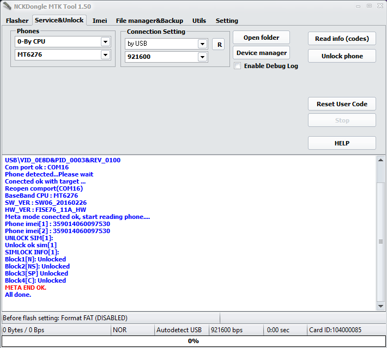Click log line 'Com port ok : COM16'
387x348 pixels.
point(37,167)
